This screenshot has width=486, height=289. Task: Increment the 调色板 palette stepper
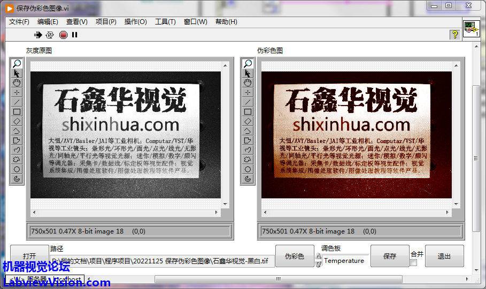tap(318, 257)
